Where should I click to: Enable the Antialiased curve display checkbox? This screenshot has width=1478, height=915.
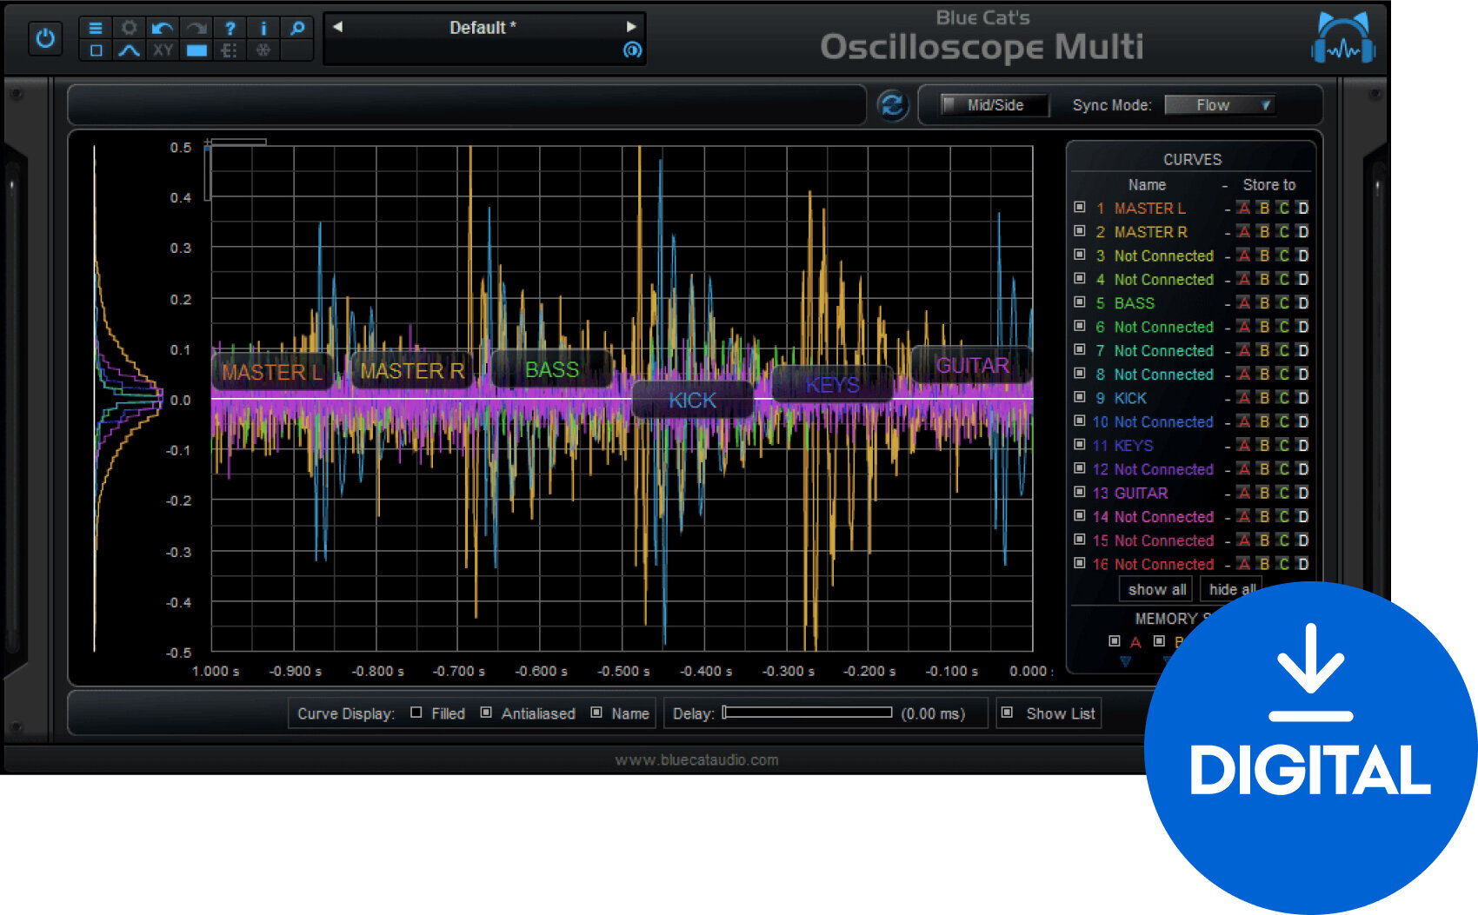487,713
